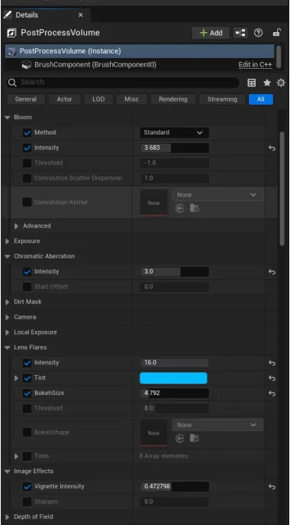Select the Rendering filter tab
Screen dimensions: 290x525
[173, 99]
